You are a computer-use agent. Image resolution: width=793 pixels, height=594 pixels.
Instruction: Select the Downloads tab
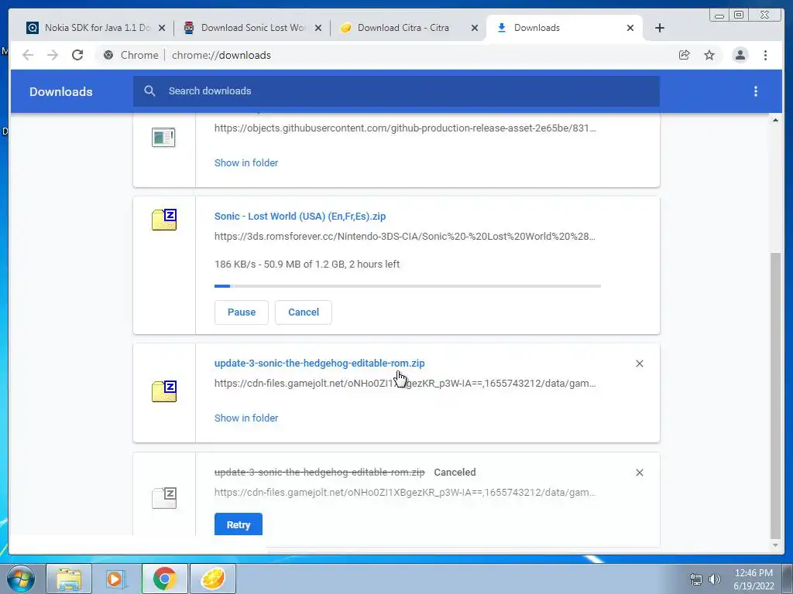(564, 28)
